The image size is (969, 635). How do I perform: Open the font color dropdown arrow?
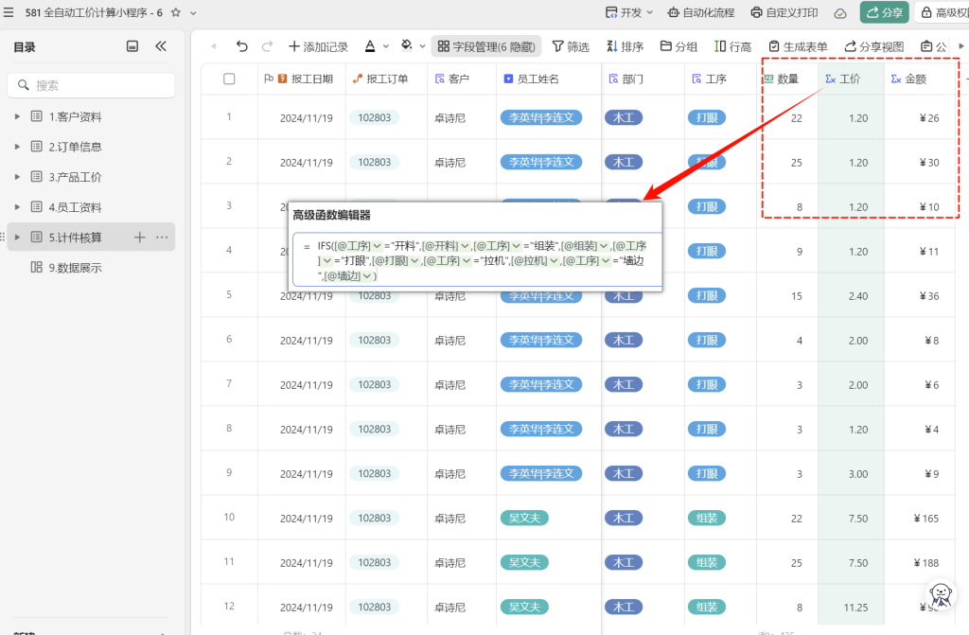pos(386,46)
